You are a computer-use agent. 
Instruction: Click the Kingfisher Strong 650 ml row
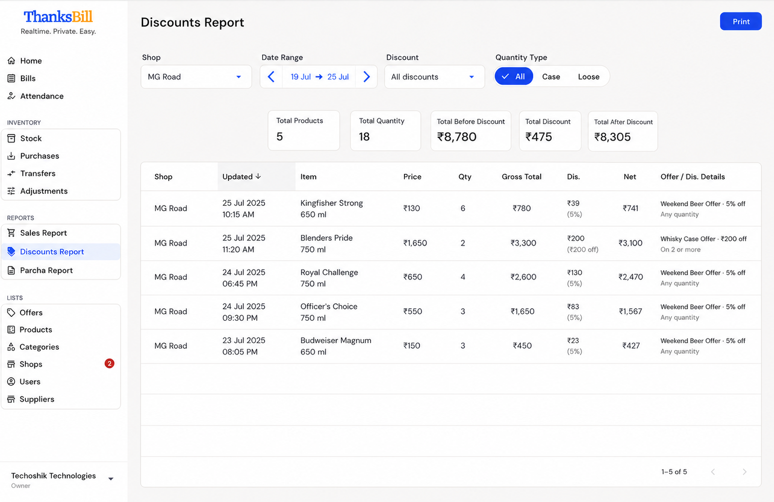point(451,209)
